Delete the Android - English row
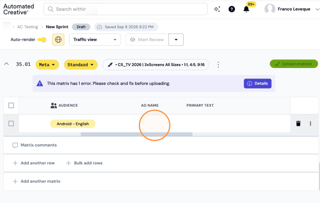 click(298, 123)
